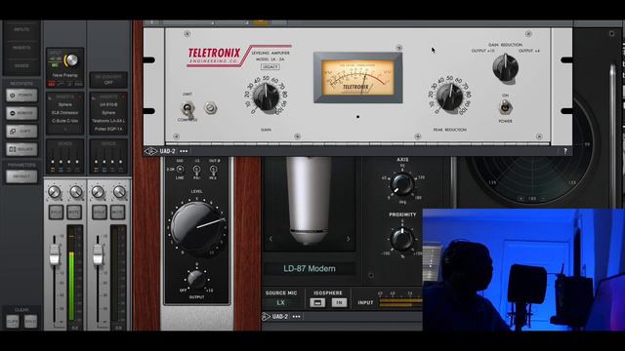Mute the first channel
625x351 pixels.
(74, 213)
